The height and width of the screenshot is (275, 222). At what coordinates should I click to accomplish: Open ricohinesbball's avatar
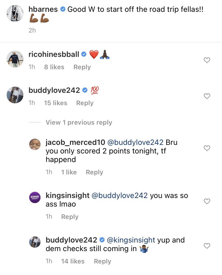click(x=15, y=59)
